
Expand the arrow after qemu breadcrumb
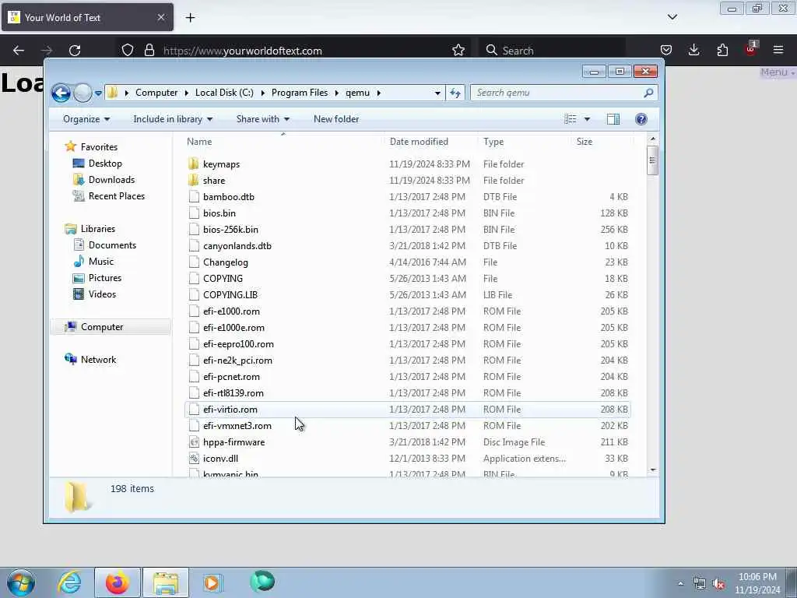tap(379, 93)
